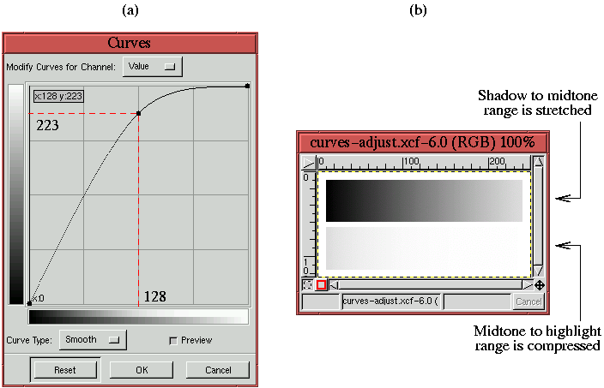The image size is (604, 388).
Task: Click the vertical scrollbar up arrow
Action: (x=539, y=161)
